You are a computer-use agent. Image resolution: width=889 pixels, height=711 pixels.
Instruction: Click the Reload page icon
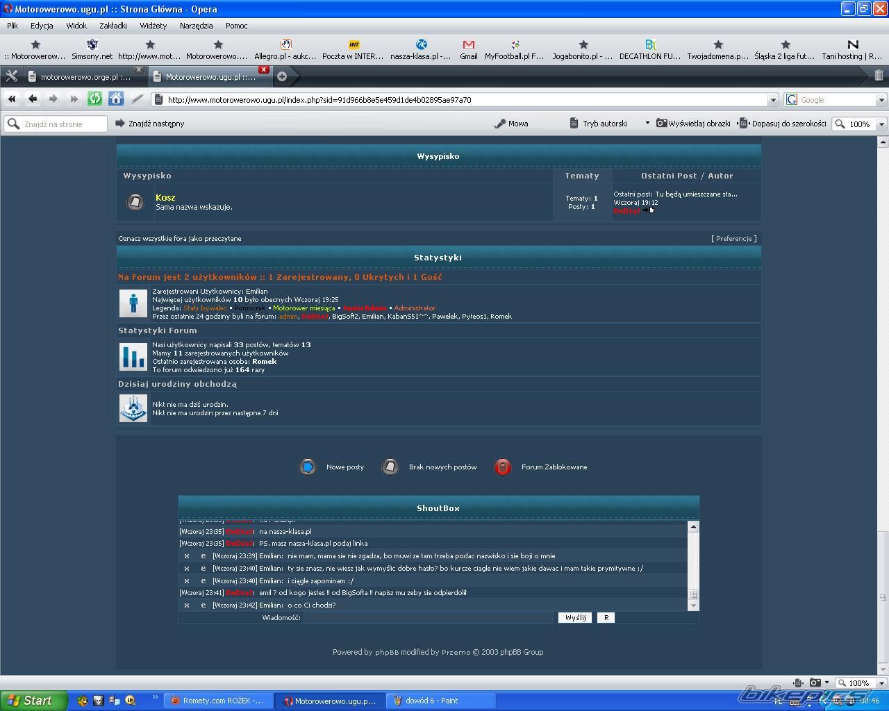[x=94, y=99]
